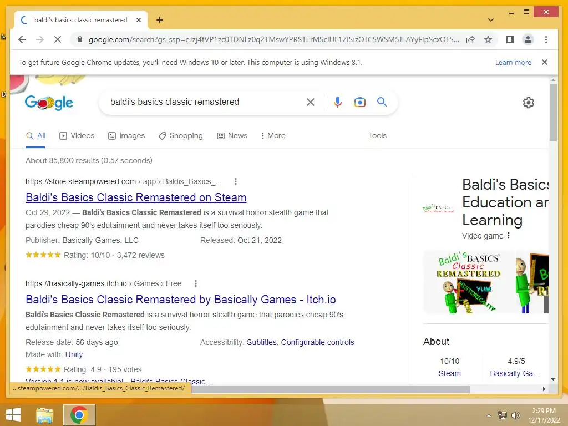Open Google quick settings gear
Screen dimensions: 568x426
pyautogui.click(x=529, y=103)
